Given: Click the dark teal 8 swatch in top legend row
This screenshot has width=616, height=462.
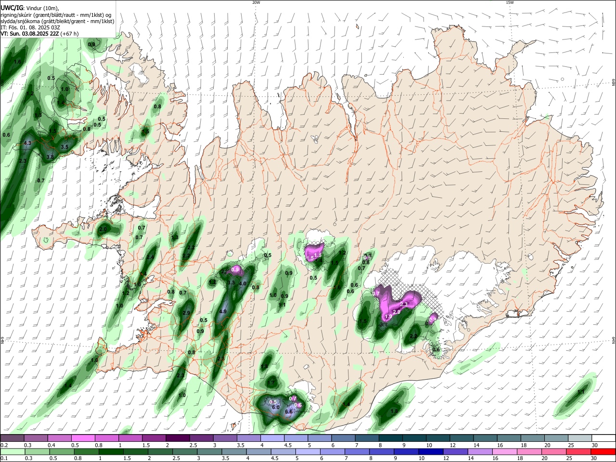Looking at the screenshot, I should (x=390, y=438).
